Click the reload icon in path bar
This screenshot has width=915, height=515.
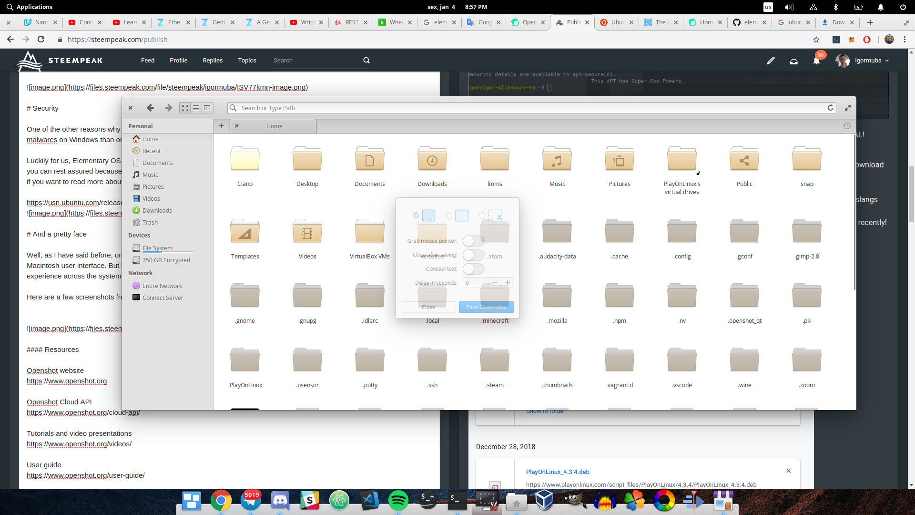(x=831, y=108)
